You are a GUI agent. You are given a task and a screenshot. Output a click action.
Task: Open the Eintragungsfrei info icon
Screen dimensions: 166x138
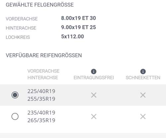point(94,71)
